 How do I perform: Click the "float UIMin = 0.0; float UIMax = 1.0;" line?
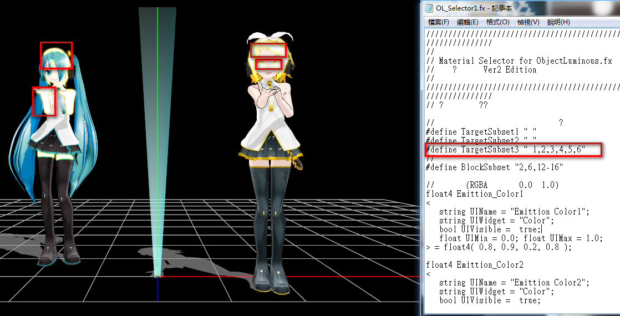click(x=521, y=238)
